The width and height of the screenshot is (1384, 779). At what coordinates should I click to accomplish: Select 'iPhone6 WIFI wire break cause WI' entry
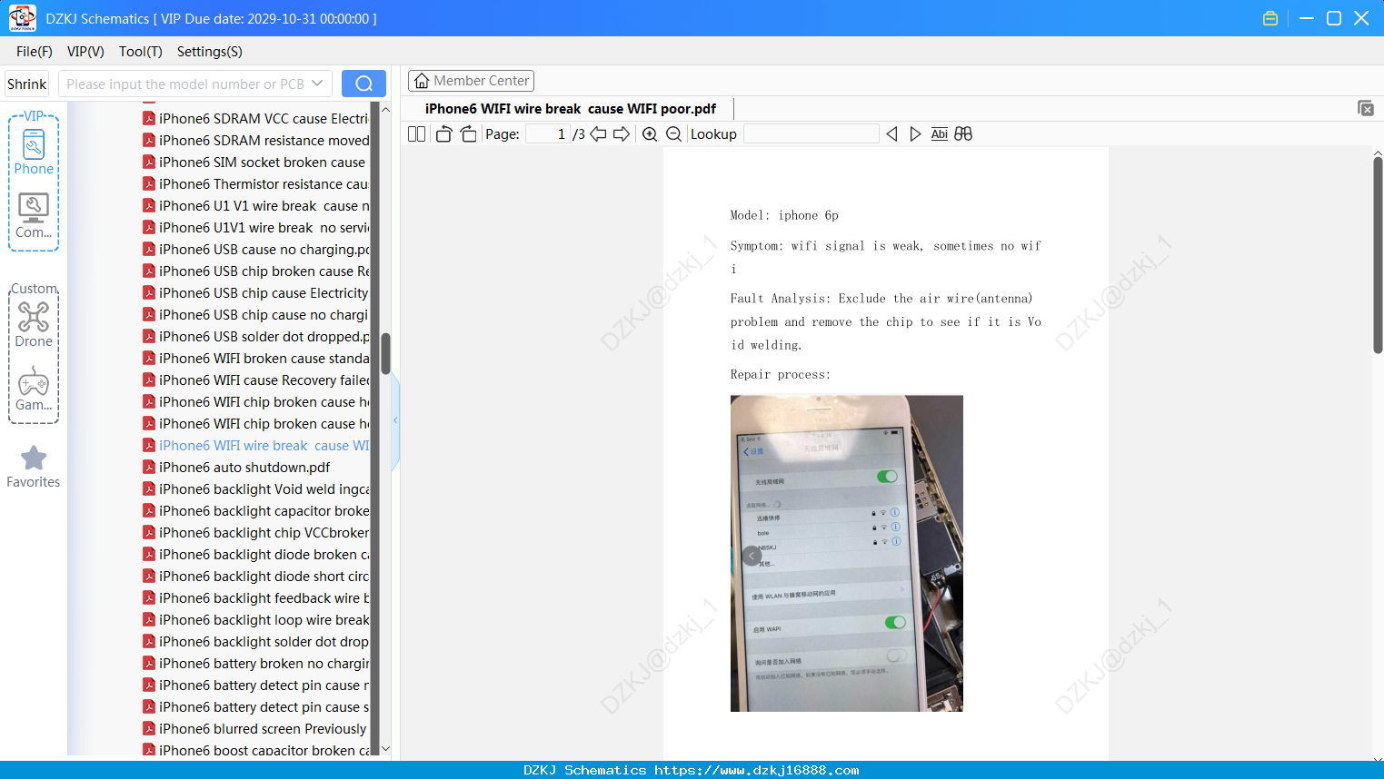pyautogui.click(x=264, y=446)
